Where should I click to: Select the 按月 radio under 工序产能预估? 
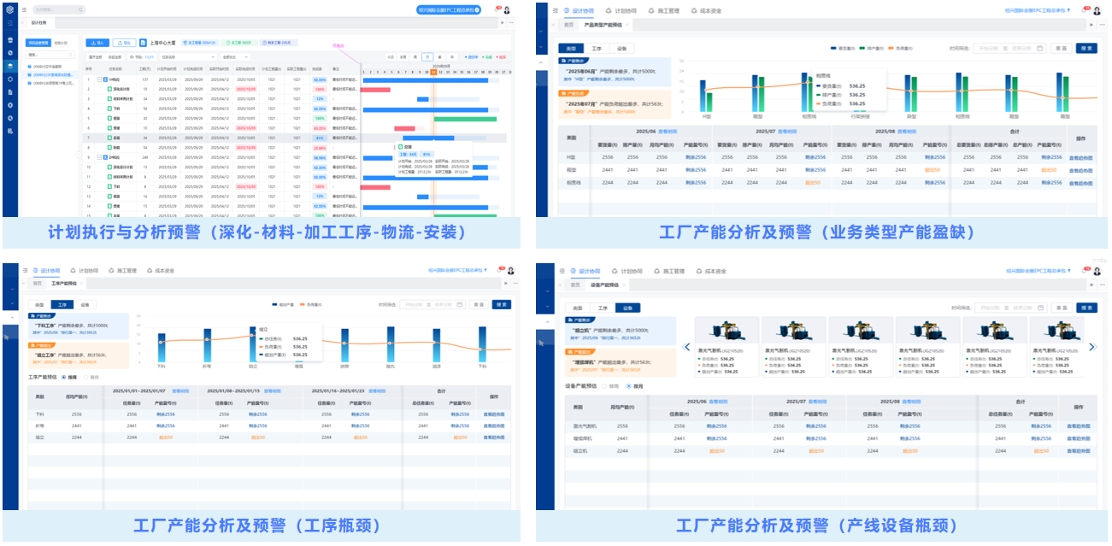[93, 376]
